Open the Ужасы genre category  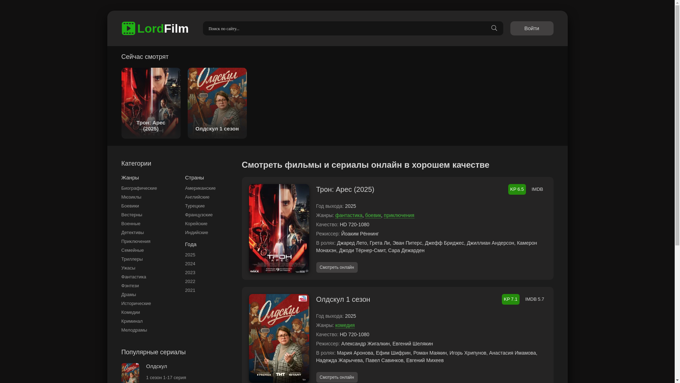point(128,268)
